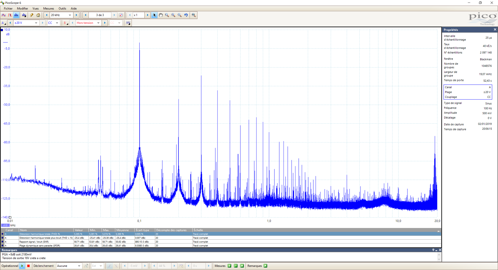Click the Channel A axis marker square
This screenshot has width=498, height=270.
click(2, 30)
